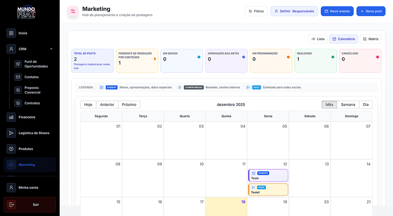Click the legend Evento calendar icon

pyautogui.click(x=101, y=88)
